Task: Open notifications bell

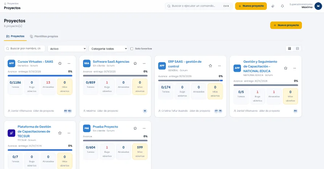Action: coord(282,6)
